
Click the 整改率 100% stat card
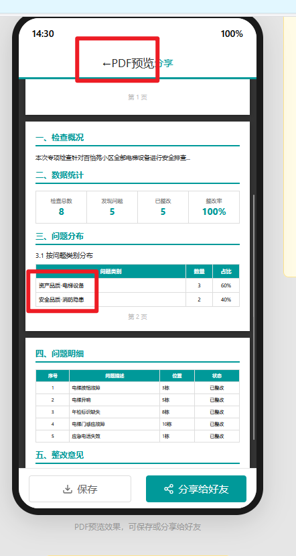click(214, 207)
